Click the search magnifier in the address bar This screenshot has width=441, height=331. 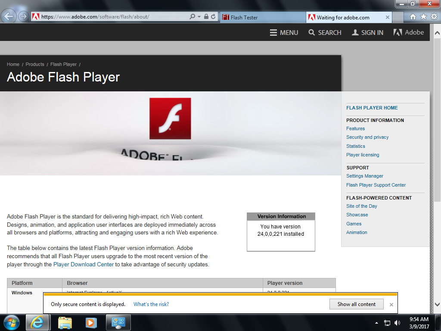[192, 17]
